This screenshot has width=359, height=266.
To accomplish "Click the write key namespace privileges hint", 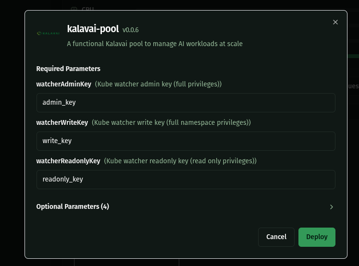I will 171,122.
